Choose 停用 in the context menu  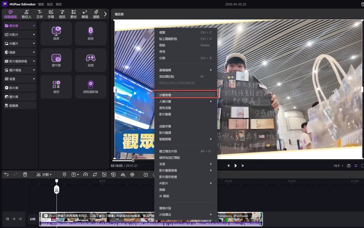coord(186,52)
